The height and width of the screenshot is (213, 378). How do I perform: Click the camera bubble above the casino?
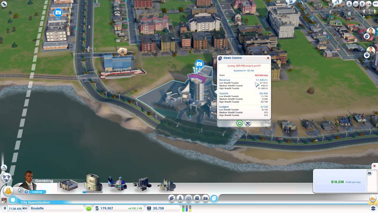tap(199, 64)
